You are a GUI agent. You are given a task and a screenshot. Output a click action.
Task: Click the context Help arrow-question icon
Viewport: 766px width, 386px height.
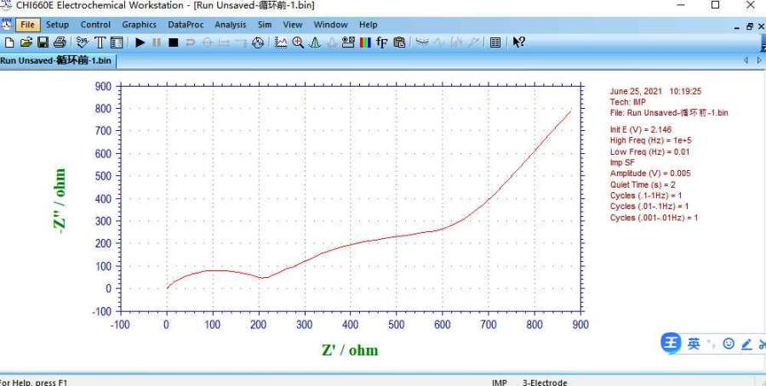pos(518,42)
